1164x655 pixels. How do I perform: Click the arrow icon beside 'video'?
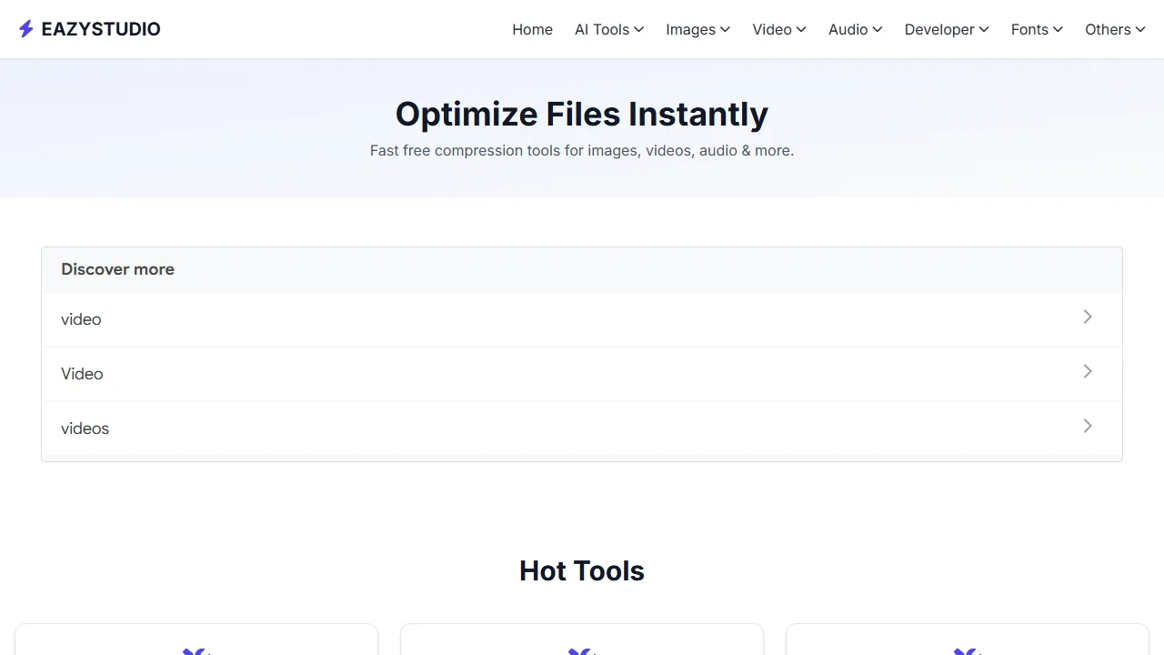tap(1088, 317)
